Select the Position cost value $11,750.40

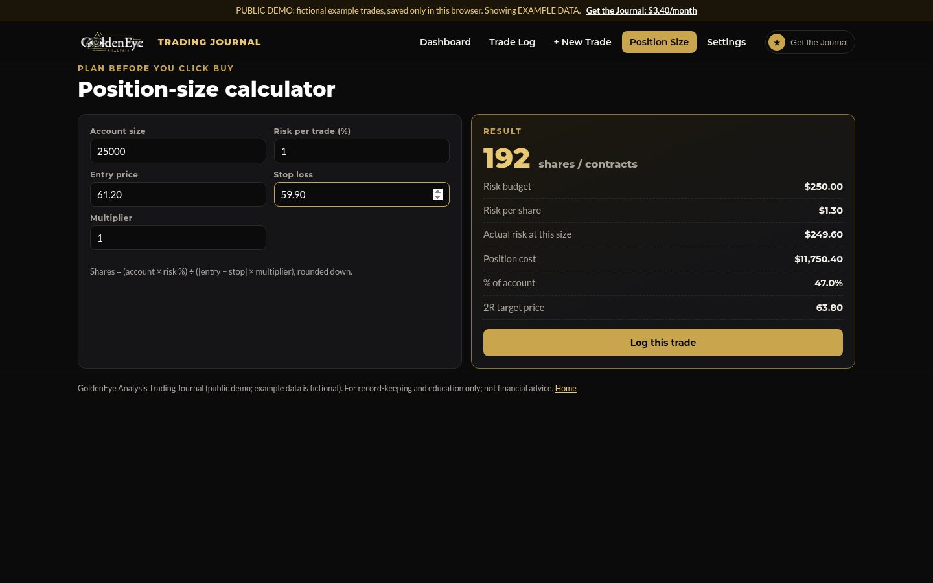tap(818, 259)
